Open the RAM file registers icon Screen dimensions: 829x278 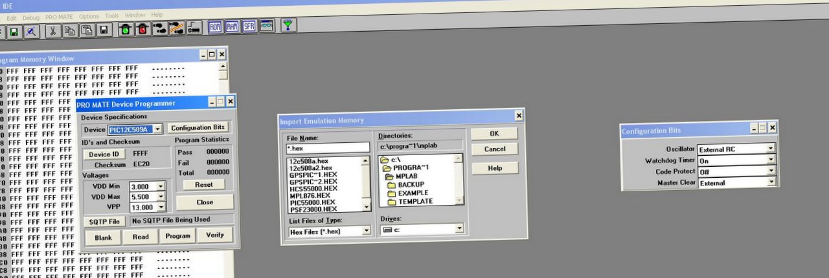click(232, 27)
